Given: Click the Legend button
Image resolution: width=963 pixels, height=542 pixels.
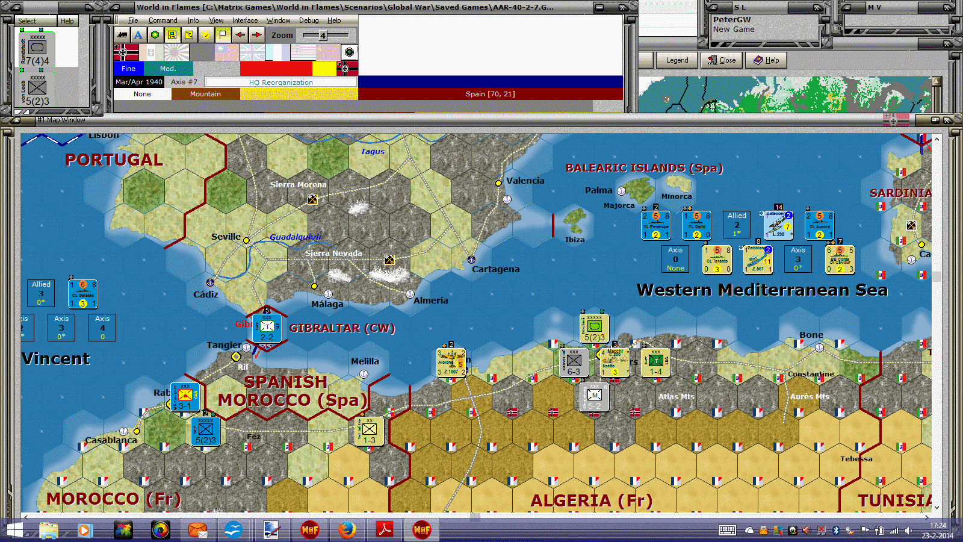Looking at the screenshot, I should (677, 60).
